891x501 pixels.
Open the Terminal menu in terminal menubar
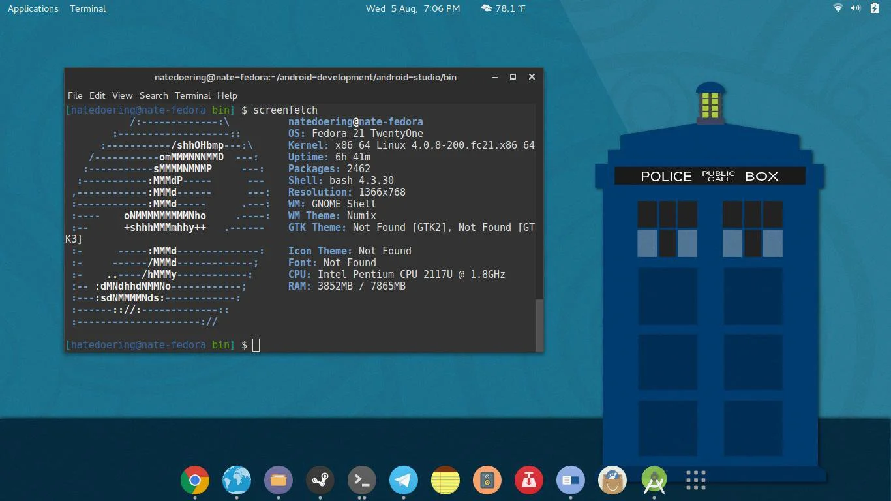point(192,95)
